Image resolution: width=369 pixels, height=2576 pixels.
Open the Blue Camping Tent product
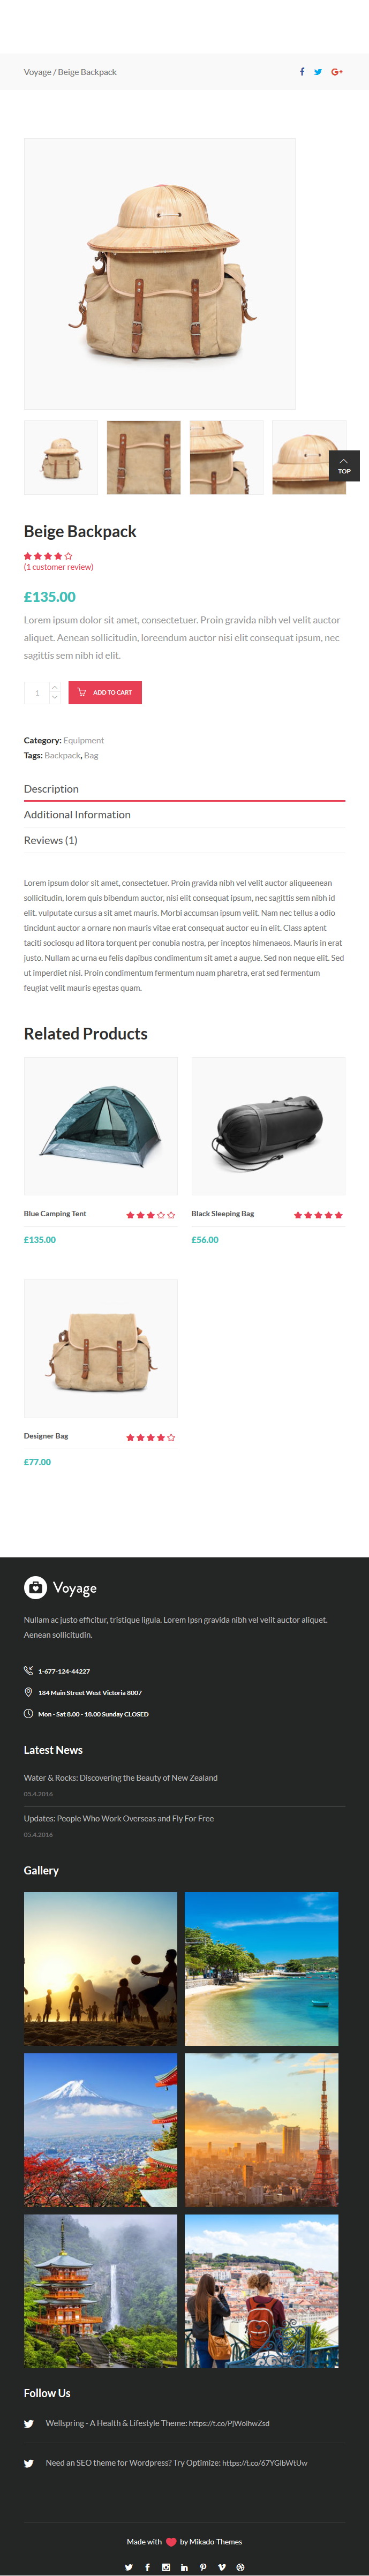[x=55, y=1214]
